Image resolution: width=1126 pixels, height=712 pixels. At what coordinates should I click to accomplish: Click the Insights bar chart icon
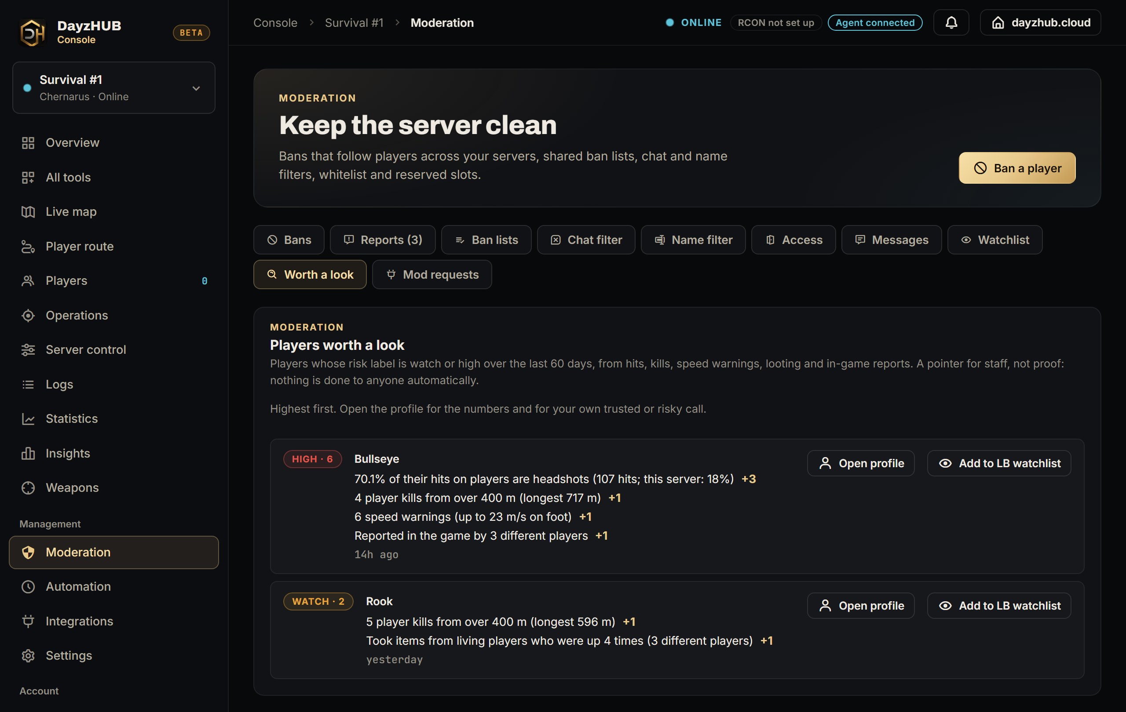28,453
